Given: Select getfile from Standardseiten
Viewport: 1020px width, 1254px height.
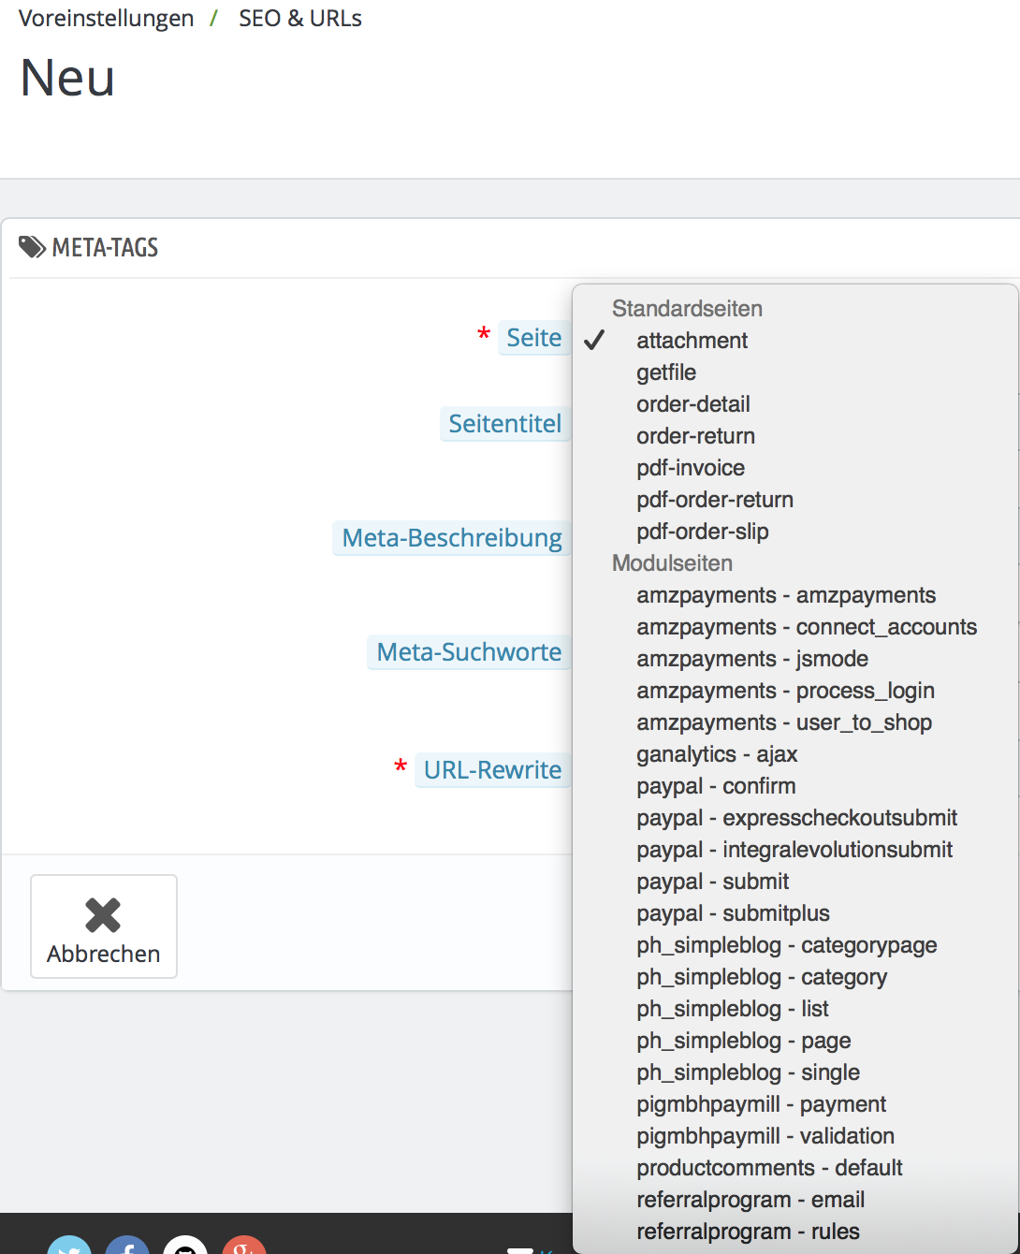Looking at the screenshot, I should point(666,372).
